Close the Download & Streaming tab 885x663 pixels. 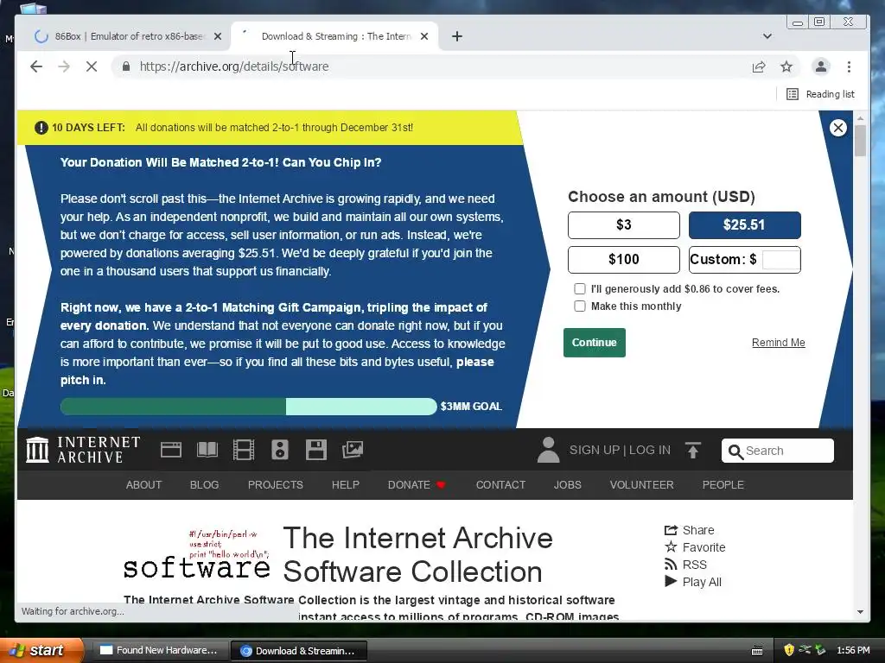[424, 36]
